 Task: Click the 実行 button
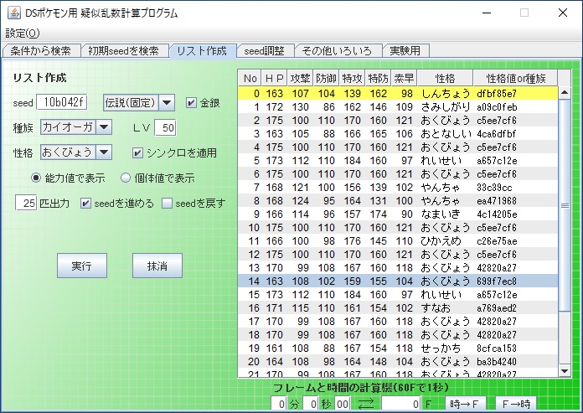pyautogui.click(x=82, y=266)
